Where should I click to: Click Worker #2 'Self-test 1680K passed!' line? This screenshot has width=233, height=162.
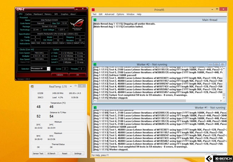pos(115,75)
